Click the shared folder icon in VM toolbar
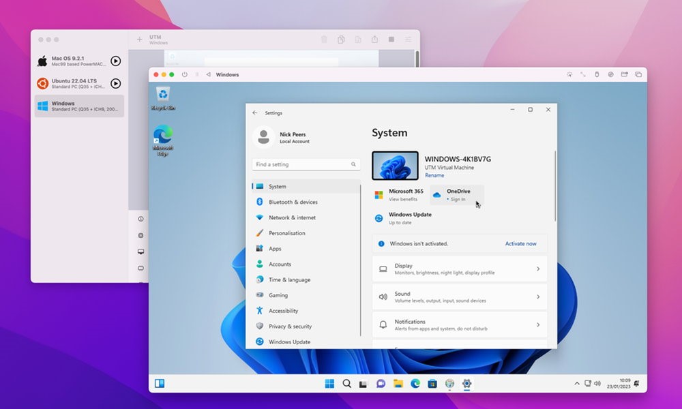The height and width of the screenshot is (409, 682). click(625, 74)
